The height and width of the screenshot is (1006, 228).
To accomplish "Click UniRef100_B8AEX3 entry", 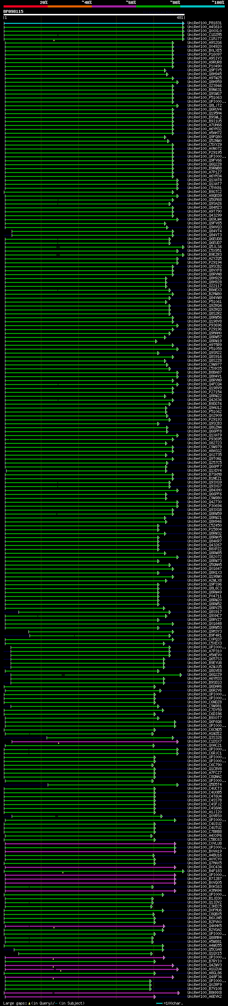I will pos(204,290).
